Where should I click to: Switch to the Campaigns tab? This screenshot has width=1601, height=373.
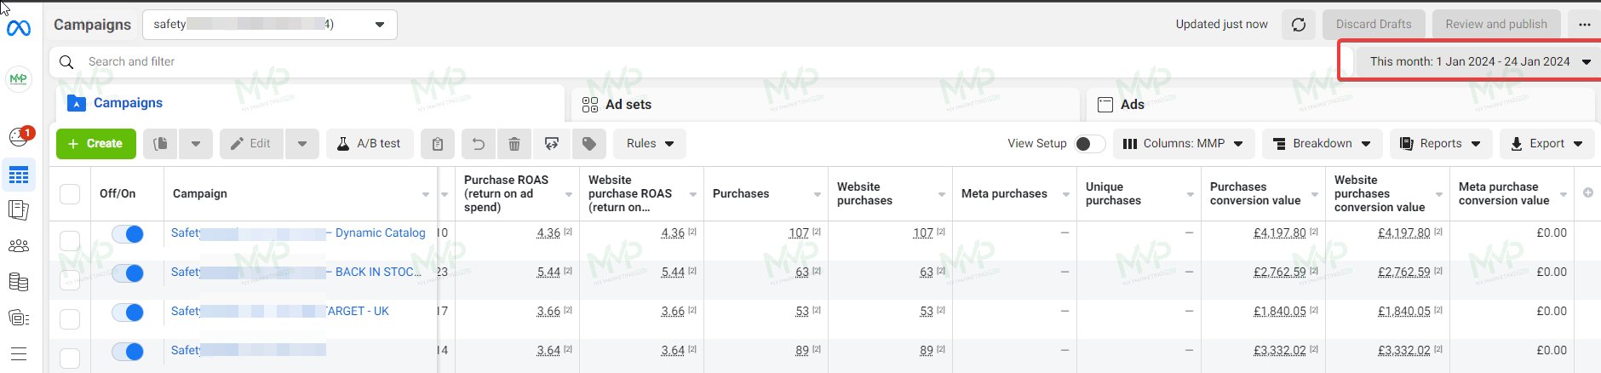point(310,103)
